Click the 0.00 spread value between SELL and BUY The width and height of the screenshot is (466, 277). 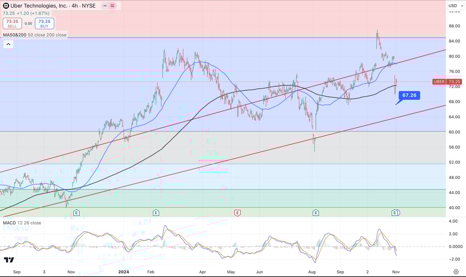29,23
